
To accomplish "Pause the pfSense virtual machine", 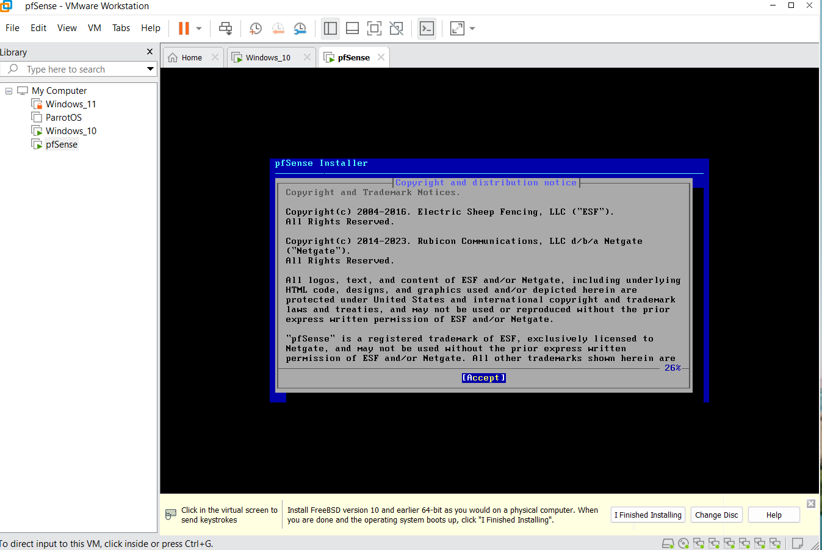I will pos(184,28).
